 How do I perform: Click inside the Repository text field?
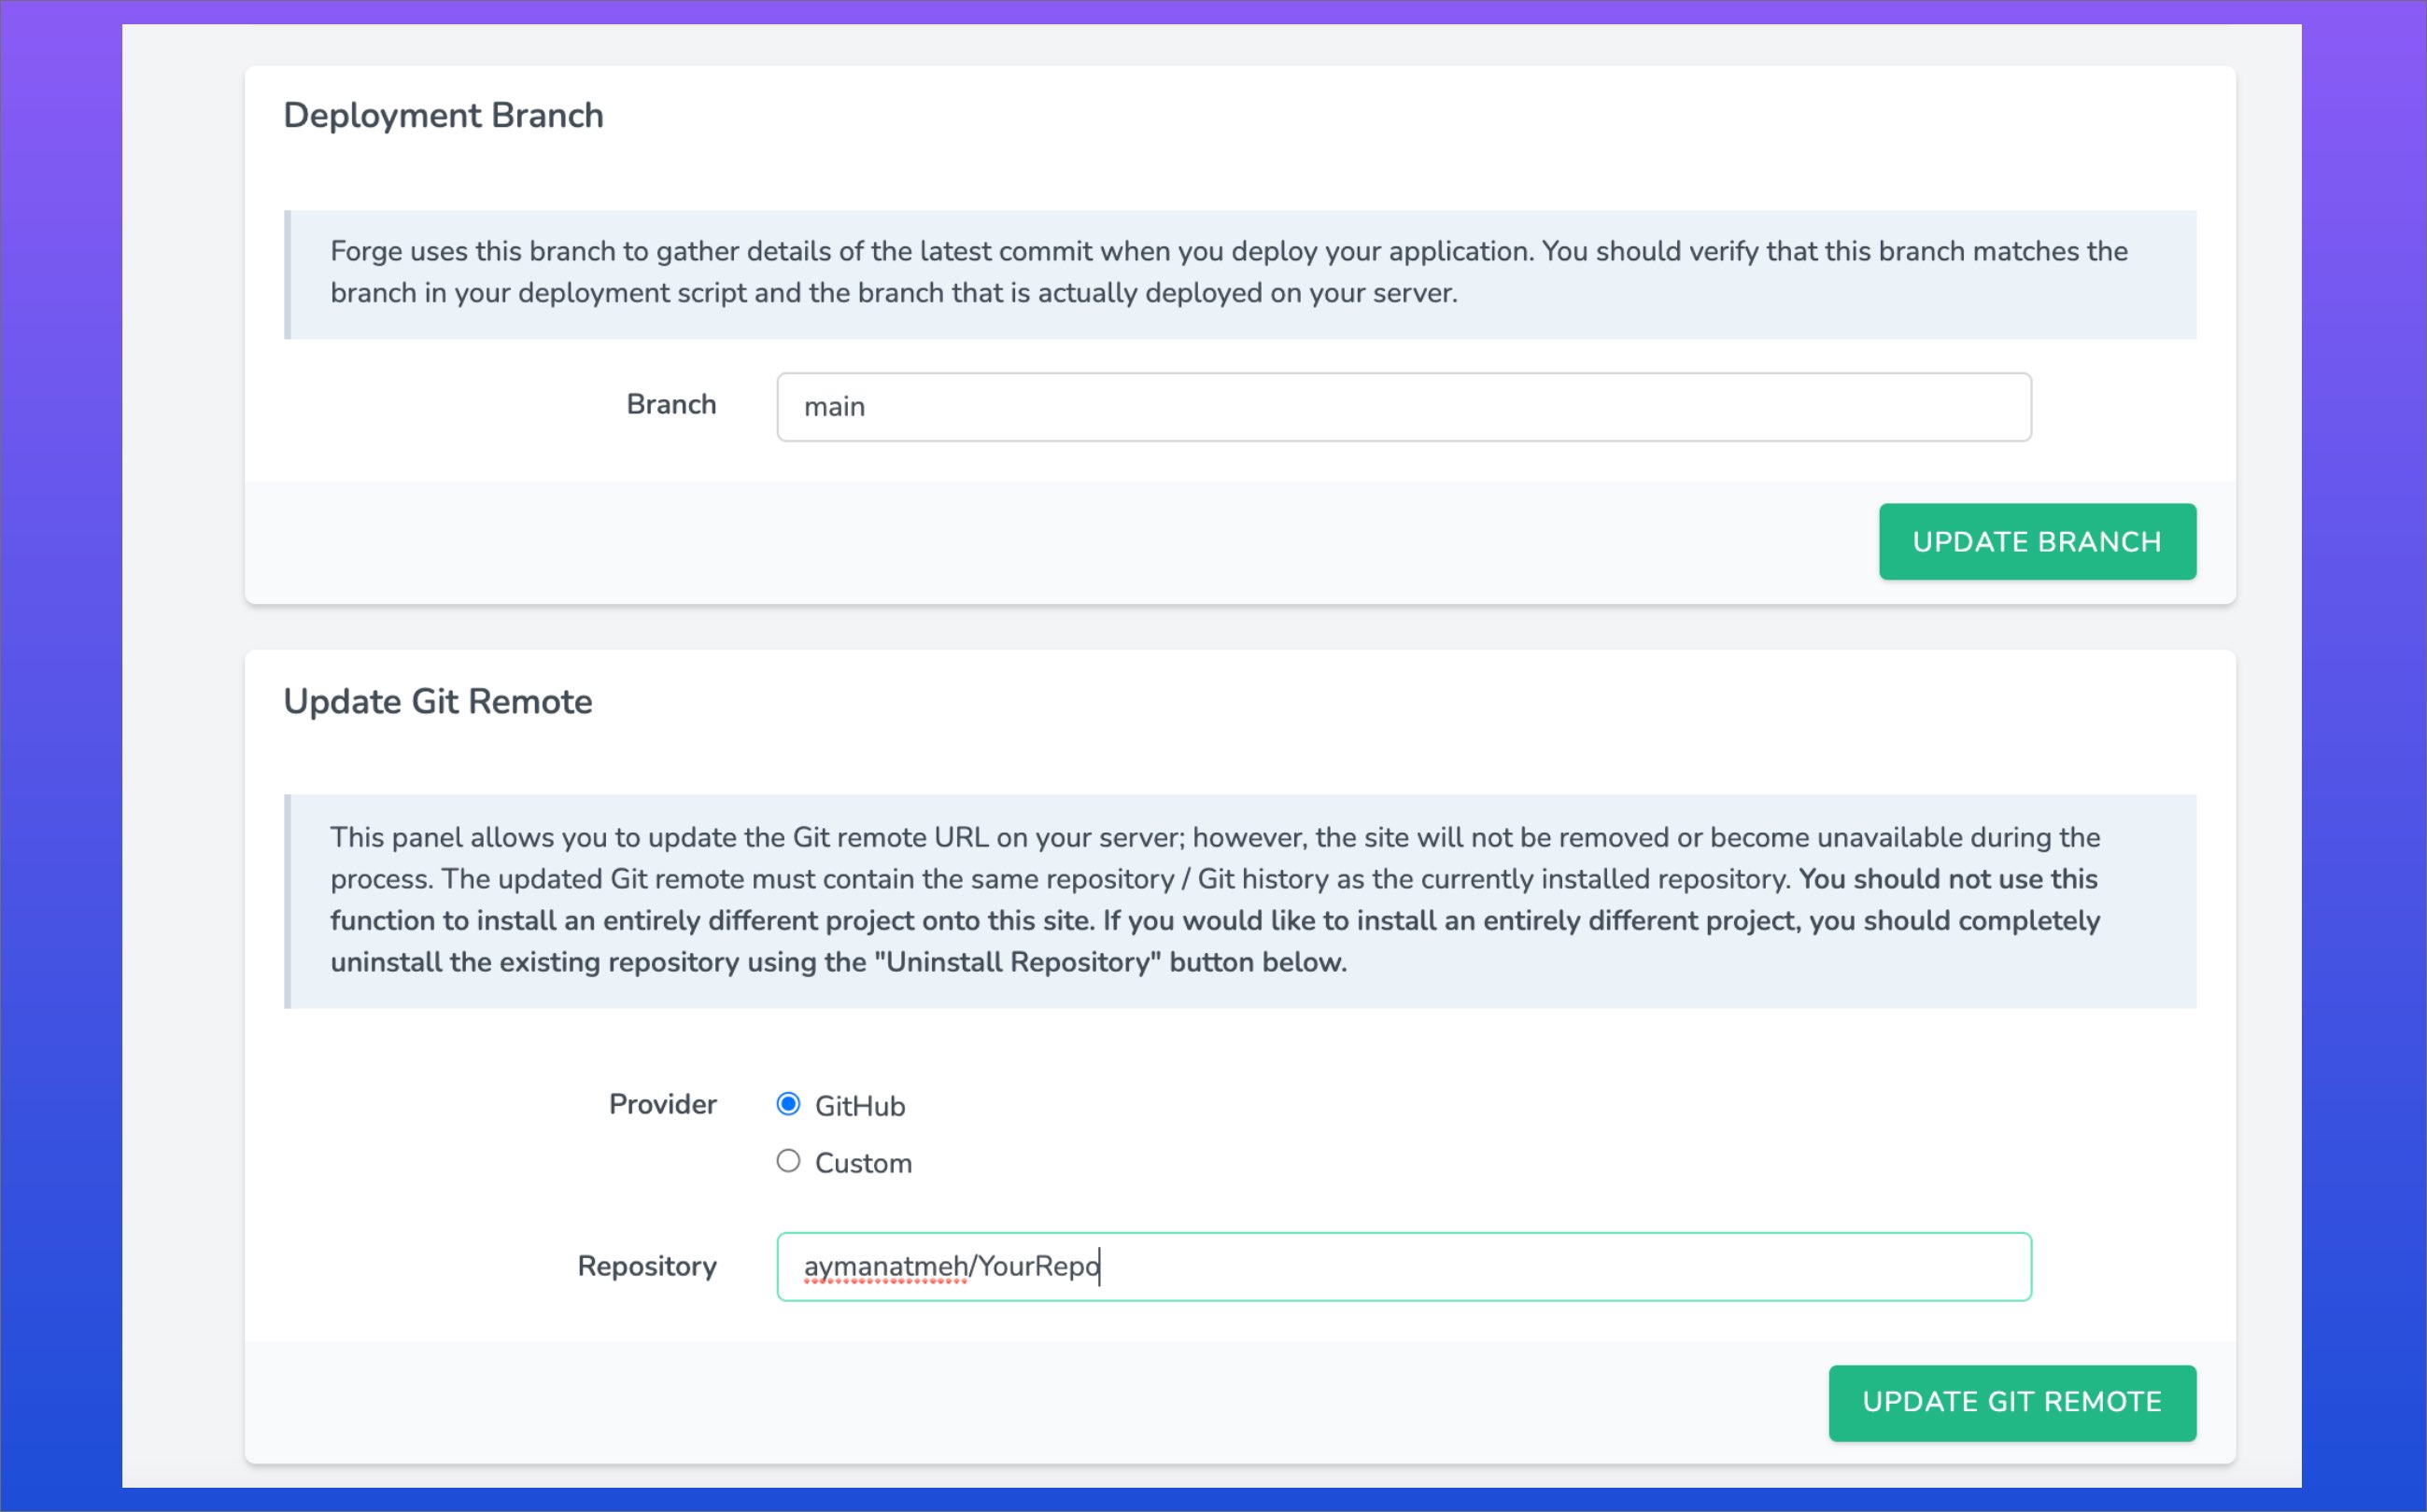point(1501,1267)
